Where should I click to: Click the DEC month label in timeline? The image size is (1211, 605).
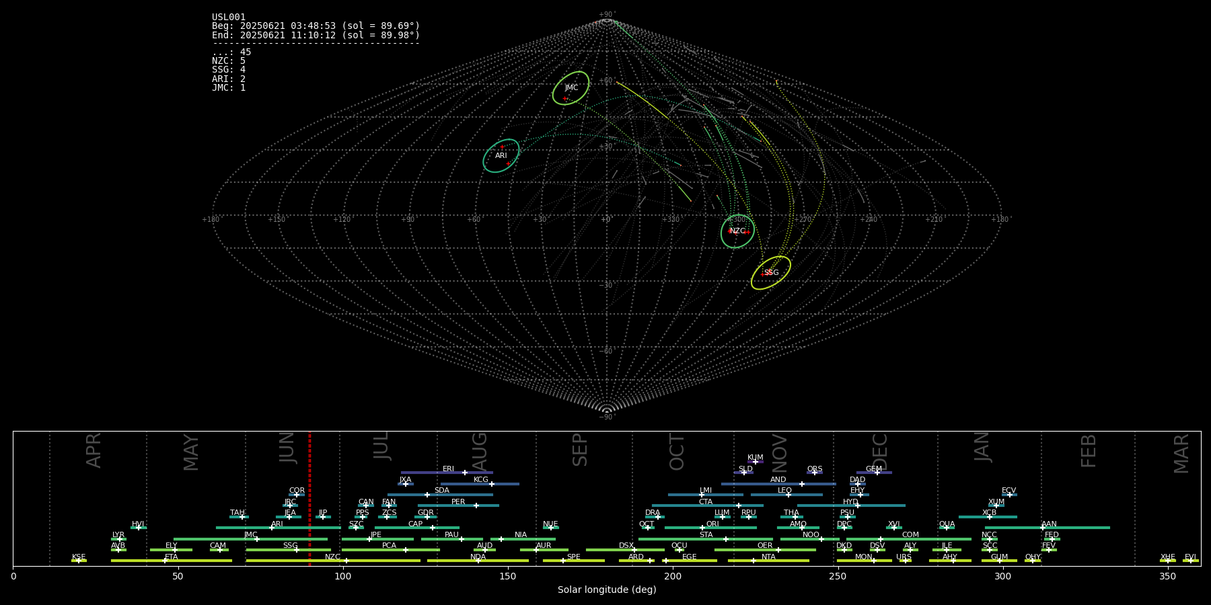tap(880, 452)
